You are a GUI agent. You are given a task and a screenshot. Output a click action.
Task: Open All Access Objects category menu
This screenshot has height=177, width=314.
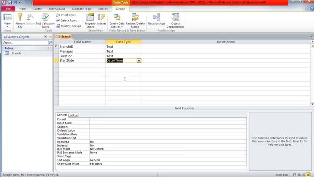(x=45, y=37)
